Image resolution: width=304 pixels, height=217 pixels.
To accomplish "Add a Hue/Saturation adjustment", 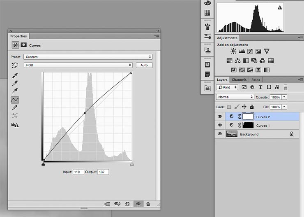I will coord(229,61).
